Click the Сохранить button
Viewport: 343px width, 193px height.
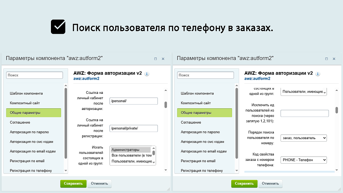[x=73, y=184]
